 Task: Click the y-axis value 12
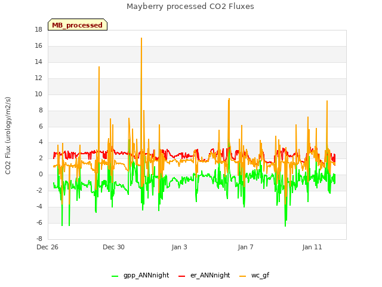coord(38,78)
